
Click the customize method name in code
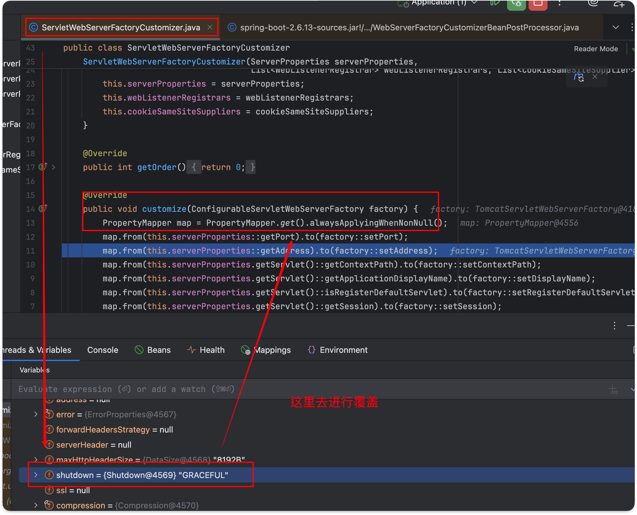point(164,209)
